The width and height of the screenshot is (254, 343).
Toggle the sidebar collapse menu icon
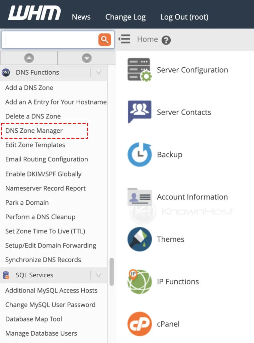[124, 39]
